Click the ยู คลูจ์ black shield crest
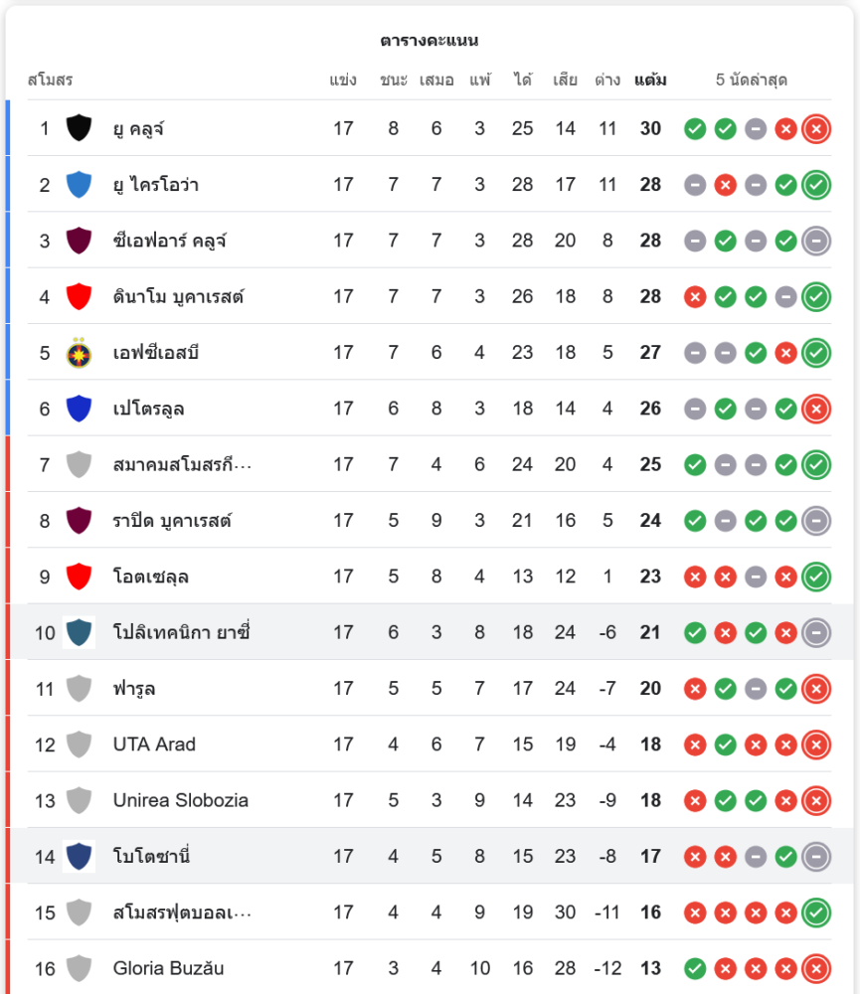The height and width of the screenshot is (994, 860). pyautogui.click(x=79, y=128)
